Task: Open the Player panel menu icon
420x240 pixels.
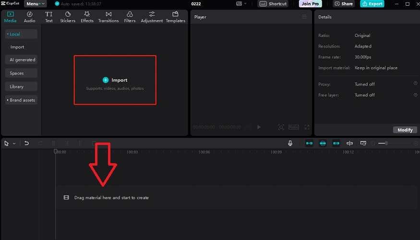Action: tap(304, 17)
